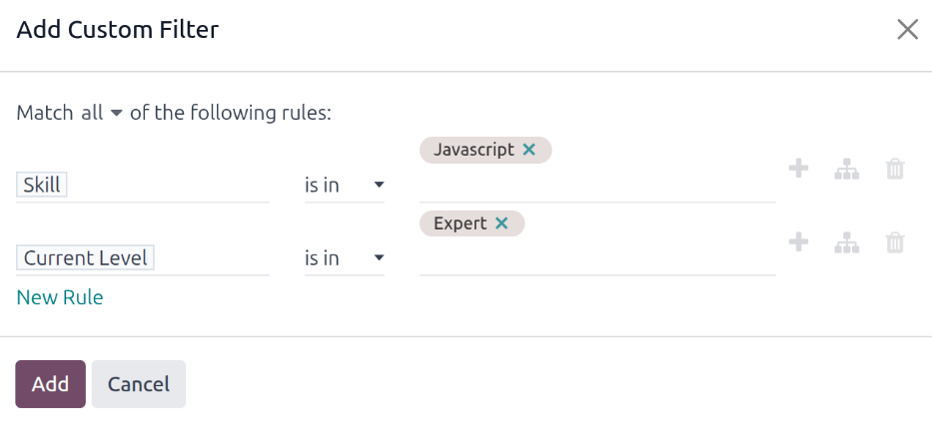Close the Add Custom Filter dialog
The width and height of the screenshot is (932, 425).
907,30
